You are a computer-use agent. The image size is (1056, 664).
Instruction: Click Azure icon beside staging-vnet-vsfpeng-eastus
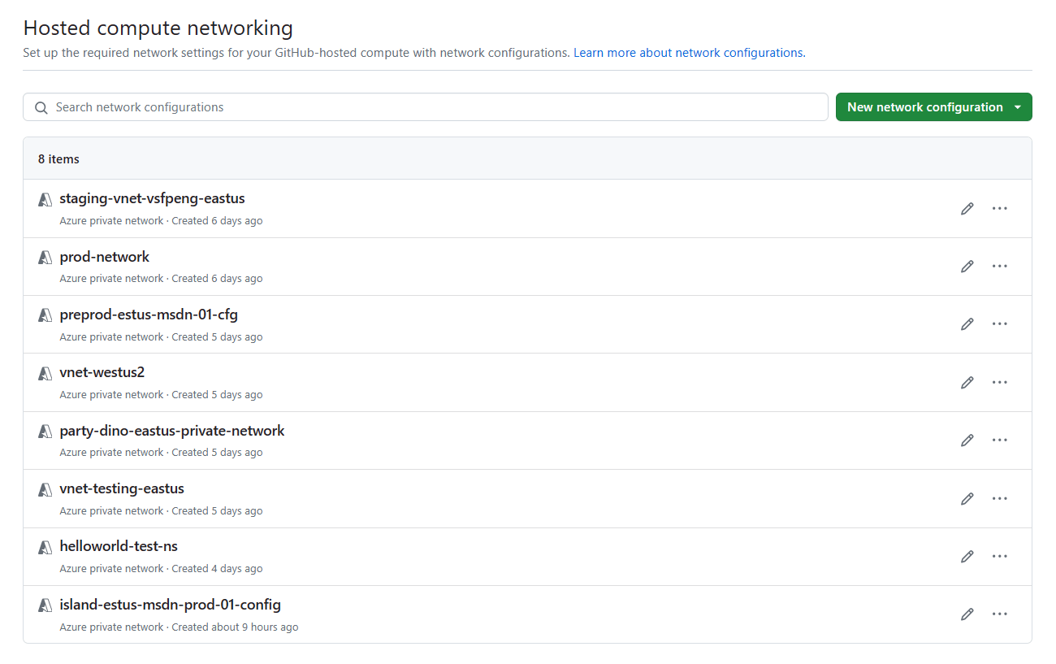(45, 199)
